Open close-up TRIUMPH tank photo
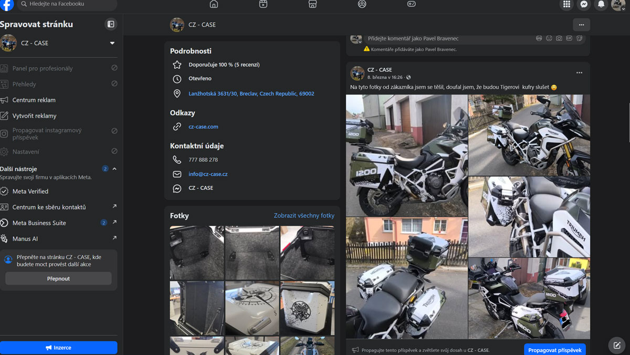The image size is (630, 355). point(529,216)
